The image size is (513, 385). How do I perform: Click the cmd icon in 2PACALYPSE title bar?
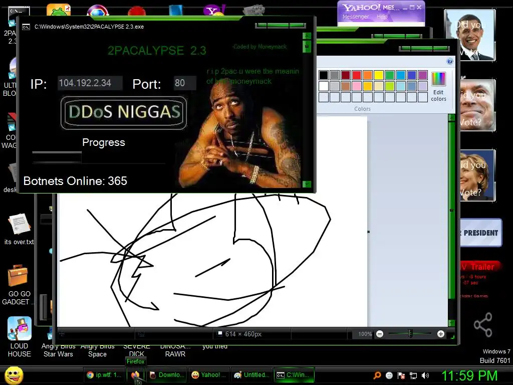(26, 27)
